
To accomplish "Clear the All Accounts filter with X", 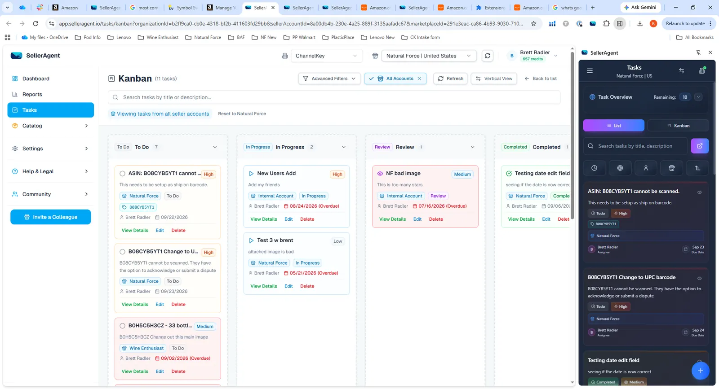I will tap(419, 79).
